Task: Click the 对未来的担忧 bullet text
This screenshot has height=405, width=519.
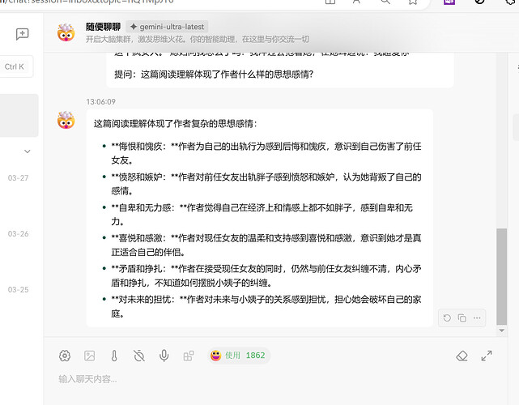Action: (266, 306)
